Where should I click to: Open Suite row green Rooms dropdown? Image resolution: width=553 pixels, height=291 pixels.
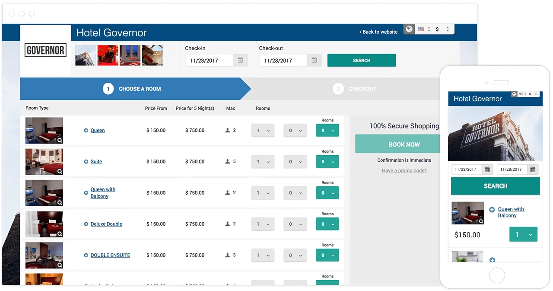(x=327, y=162)
